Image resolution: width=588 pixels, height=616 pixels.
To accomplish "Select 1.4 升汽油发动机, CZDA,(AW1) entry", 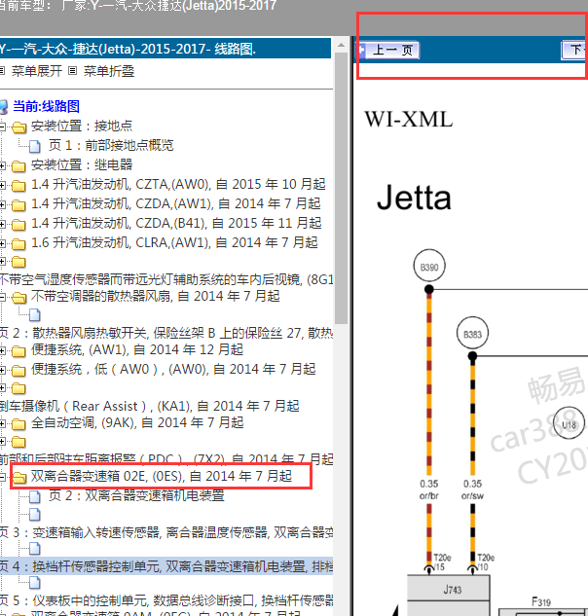I will pos(175,203).
